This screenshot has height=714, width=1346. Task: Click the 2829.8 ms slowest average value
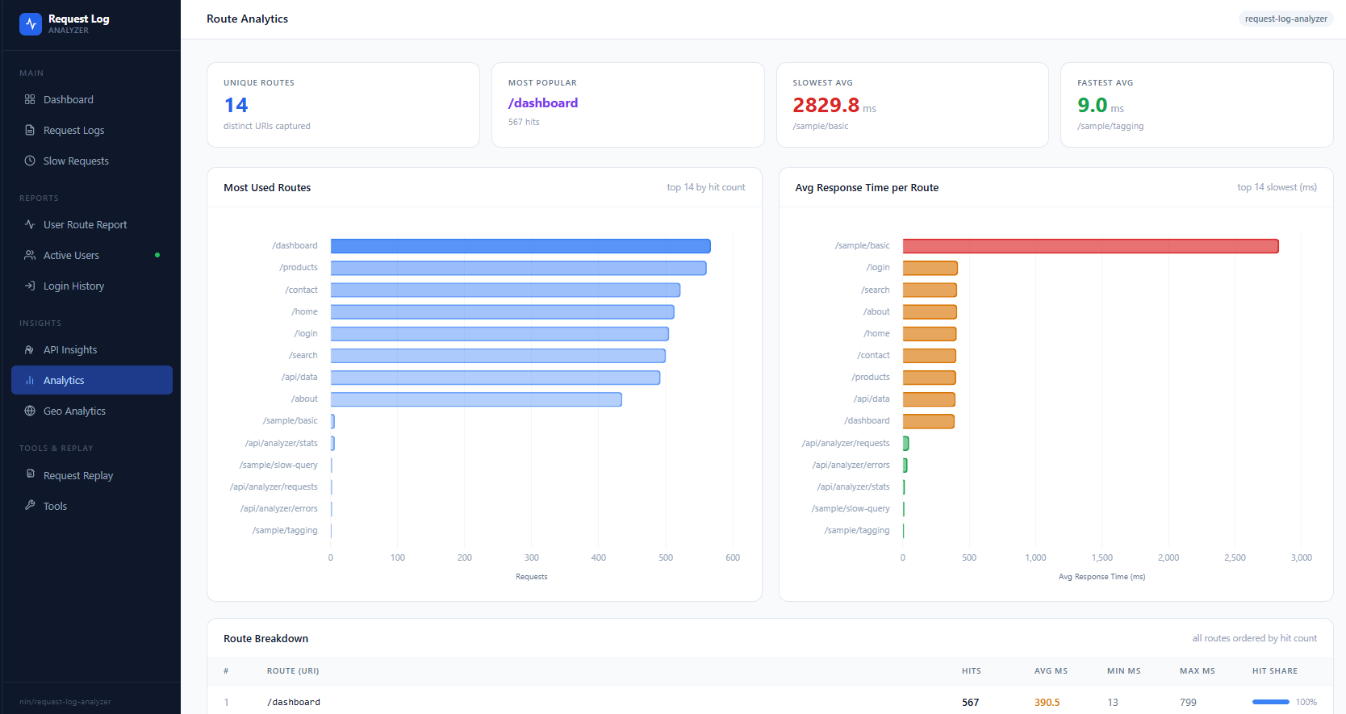point(834,105)
